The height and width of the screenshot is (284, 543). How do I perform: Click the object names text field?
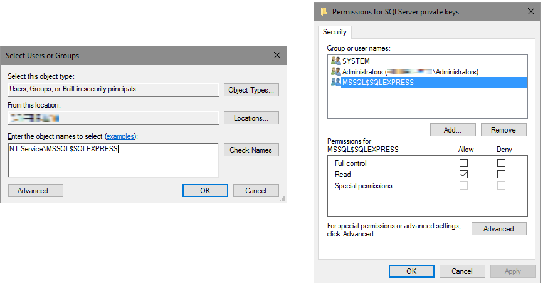pos(113,160)
